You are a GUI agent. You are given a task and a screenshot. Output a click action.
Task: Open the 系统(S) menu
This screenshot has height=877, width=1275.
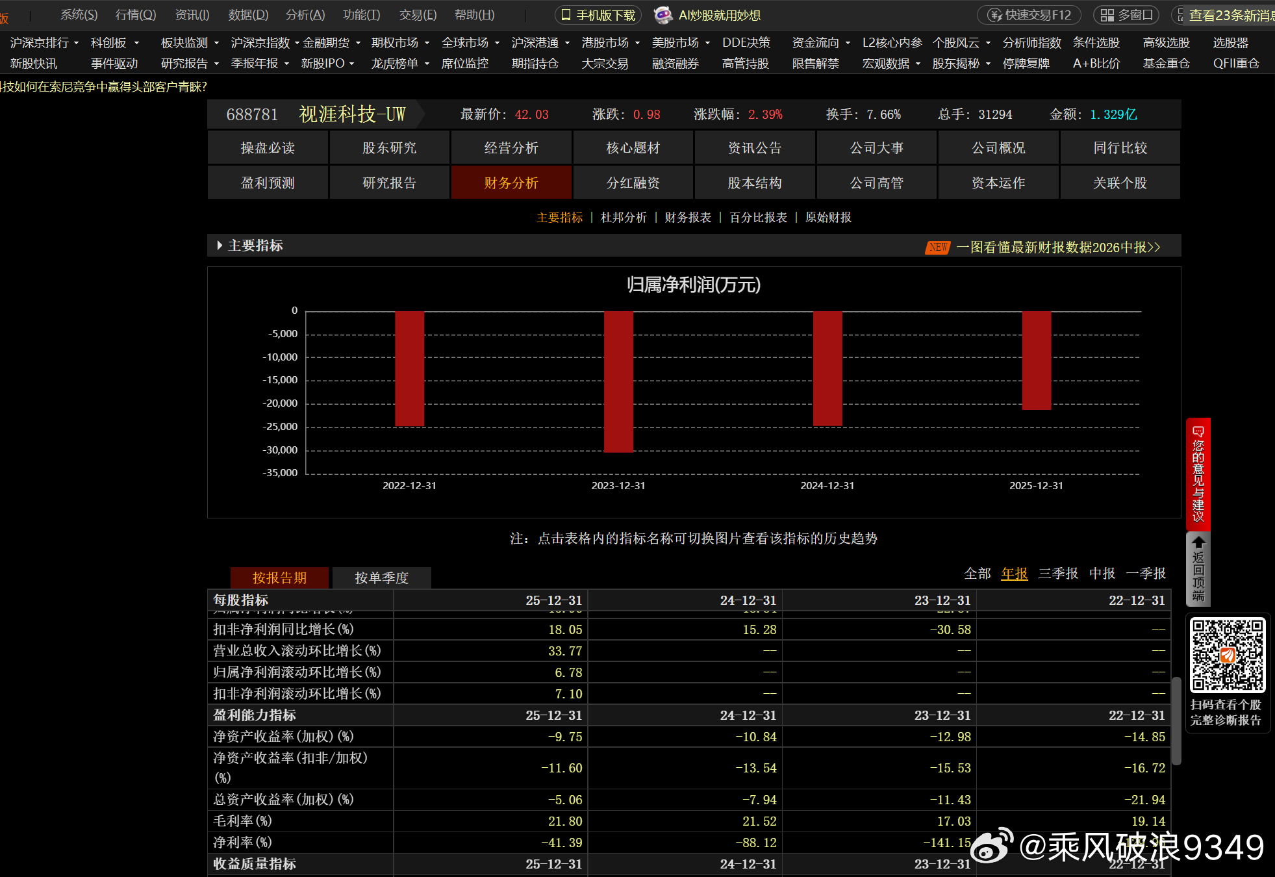(x=79, y=15)
